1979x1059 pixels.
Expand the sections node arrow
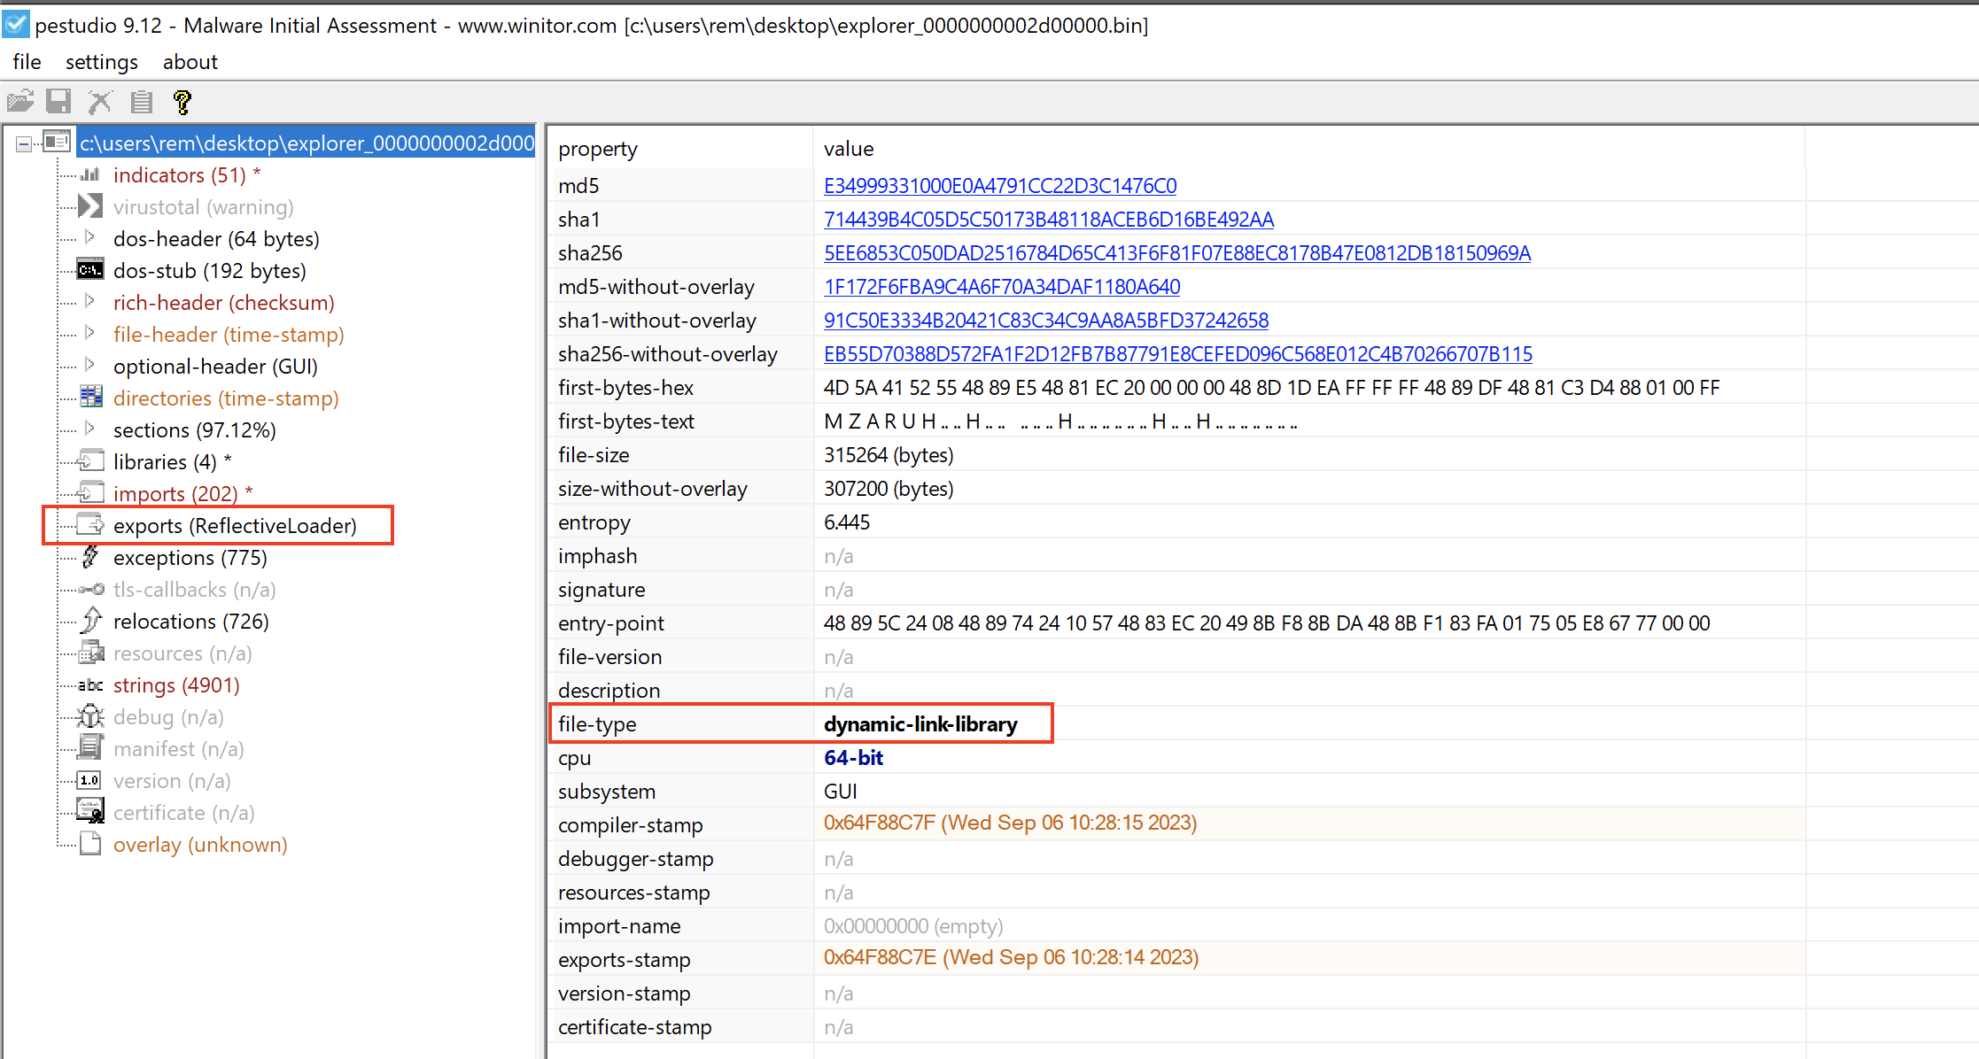(x=89, y=429)
